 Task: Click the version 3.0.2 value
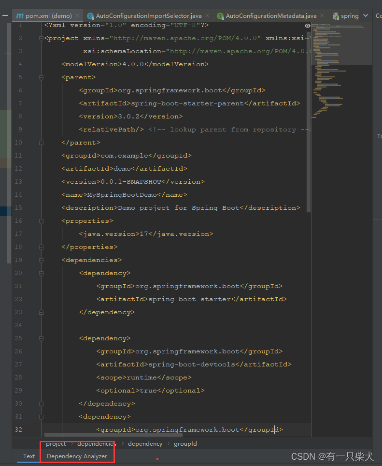click(x=129, y=116)
